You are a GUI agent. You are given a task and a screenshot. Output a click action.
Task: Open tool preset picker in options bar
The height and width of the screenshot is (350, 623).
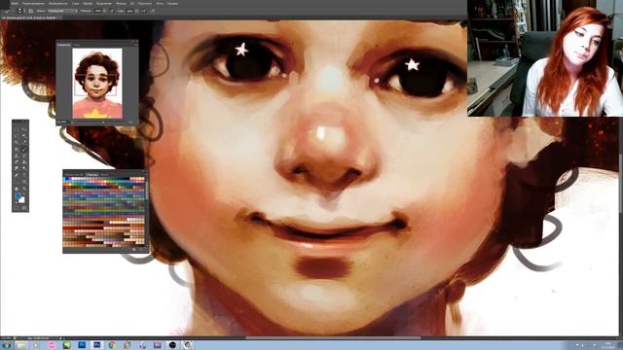pos(7,11)
